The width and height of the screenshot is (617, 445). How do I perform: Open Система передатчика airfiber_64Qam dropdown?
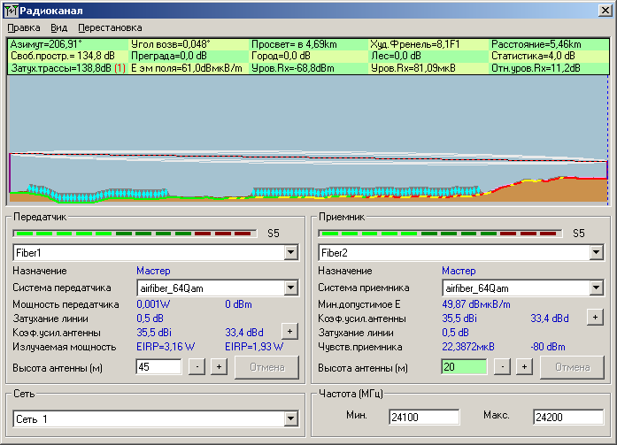pyautogui.click(x=290, y=288)
